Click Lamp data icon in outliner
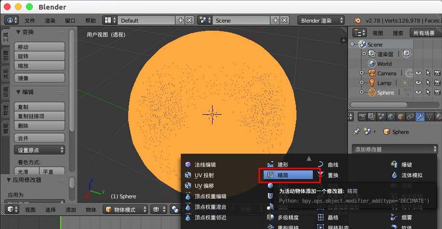Viewport: 442px width, 229px height. 405,83
